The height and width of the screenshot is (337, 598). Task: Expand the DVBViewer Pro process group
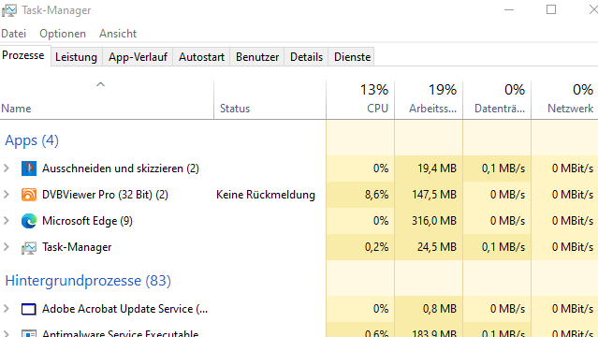pos(7,195)
